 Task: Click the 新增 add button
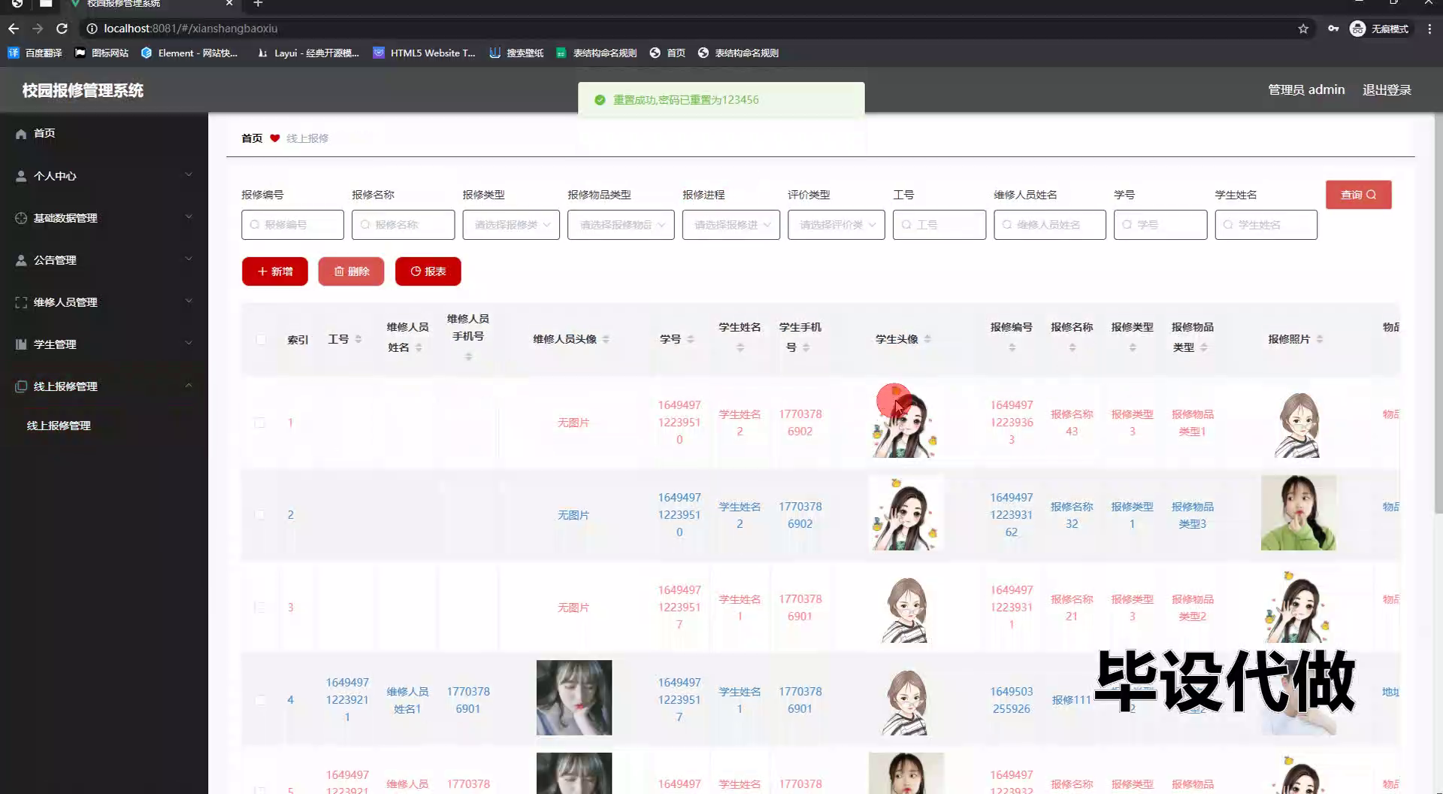275,271
